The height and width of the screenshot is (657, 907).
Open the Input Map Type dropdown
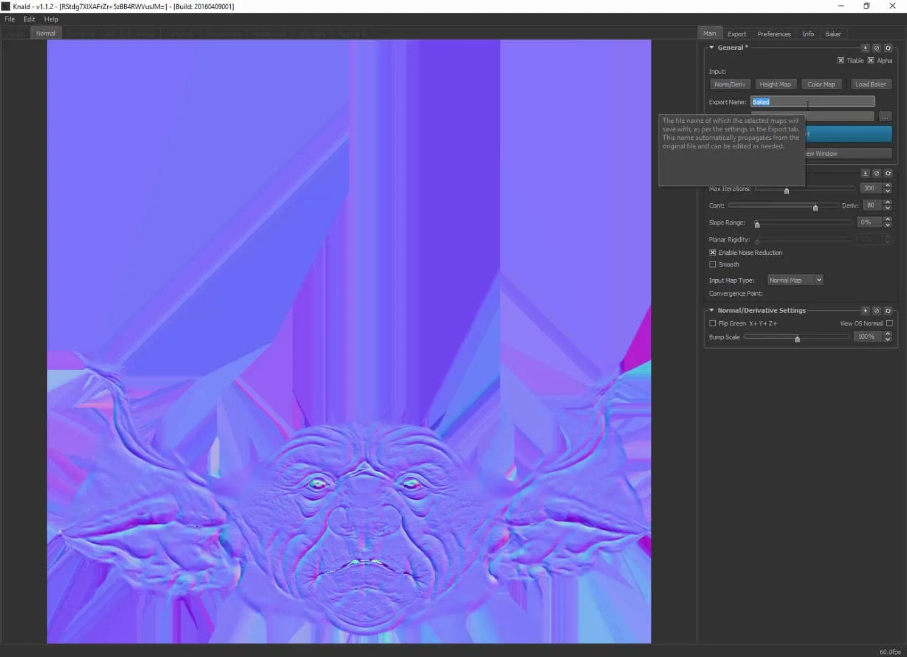(x=795, y=280)
